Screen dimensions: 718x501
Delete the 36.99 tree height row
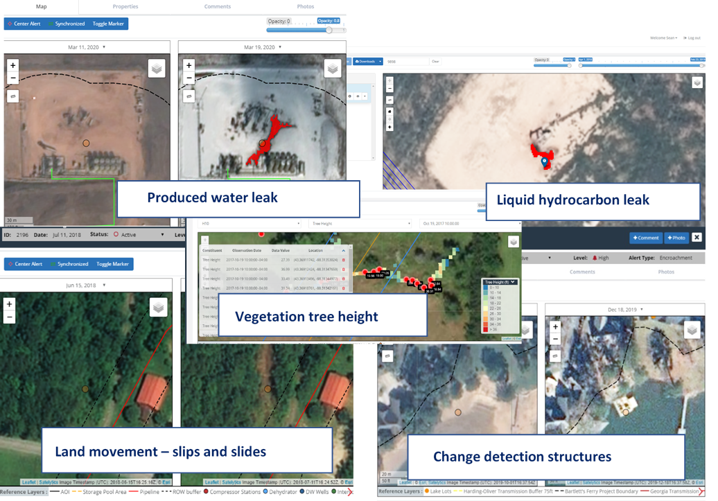tap(344, 270)
